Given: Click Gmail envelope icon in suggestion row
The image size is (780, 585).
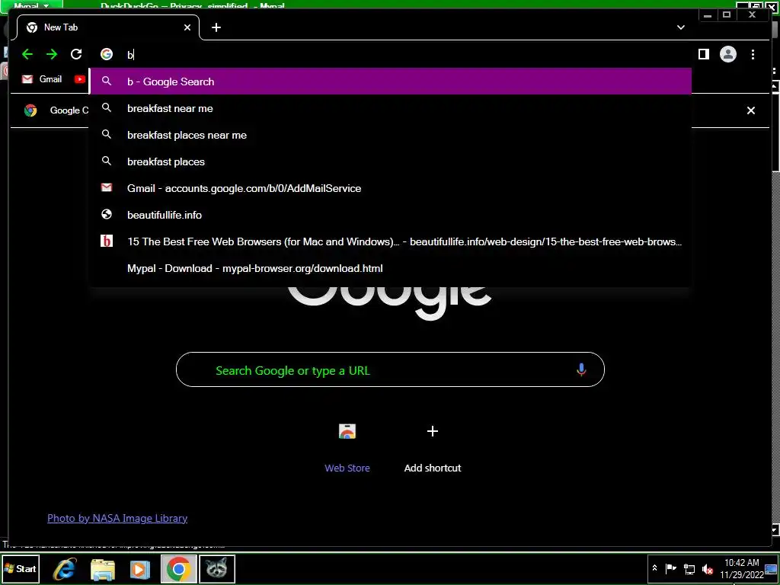Looking at the screenshot, I should tap(107, 188).
